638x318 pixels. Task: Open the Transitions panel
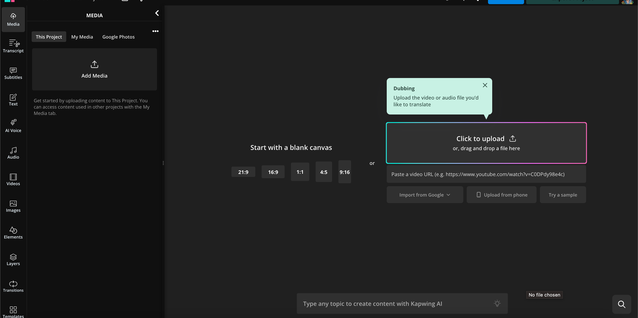(x=13, y=285)
